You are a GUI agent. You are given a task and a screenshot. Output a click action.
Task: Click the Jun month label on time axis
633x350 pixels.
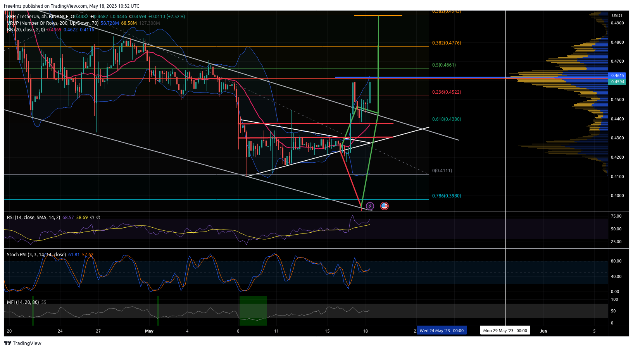(x=543, y=331)
